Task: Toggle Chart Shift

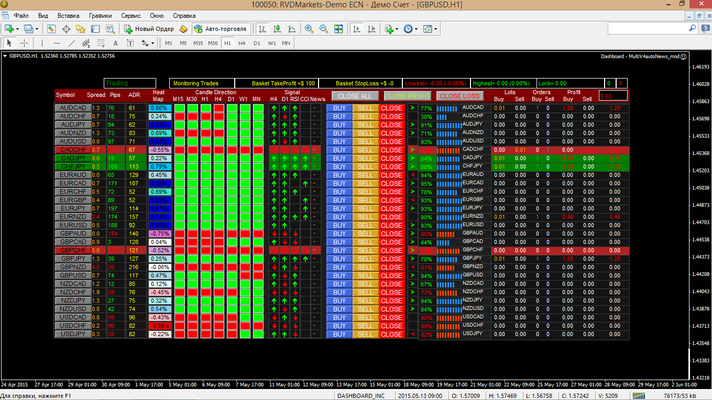Action: 371,29
